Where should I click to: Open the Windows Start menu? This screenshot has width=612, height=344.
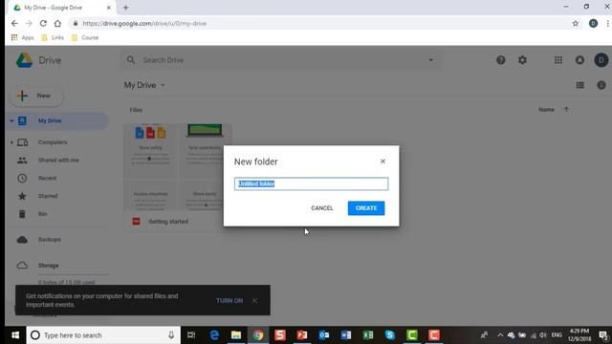(x=15, y=335)
